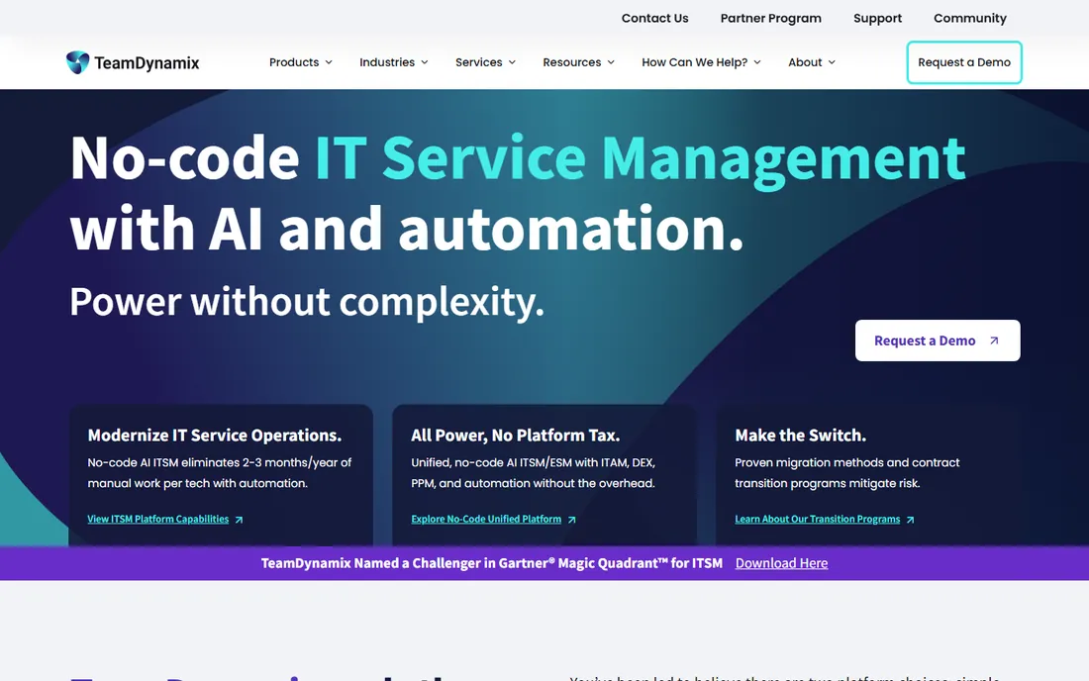The width and height of the screenshot is (1089, 681).
Task: Click the white Request a Demo hero button
Action: [x=938, y=340]
